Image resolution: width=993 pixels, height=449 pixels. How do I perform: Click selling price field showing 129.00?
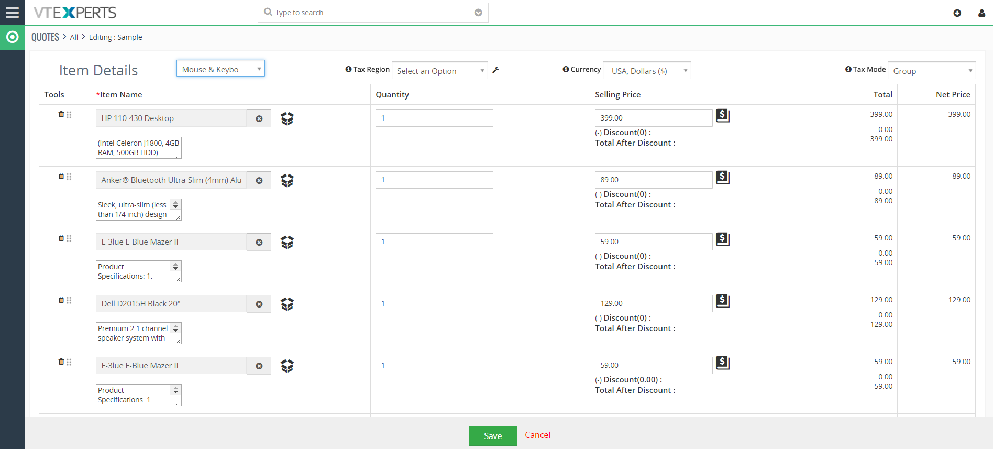(x=654, y=303)
